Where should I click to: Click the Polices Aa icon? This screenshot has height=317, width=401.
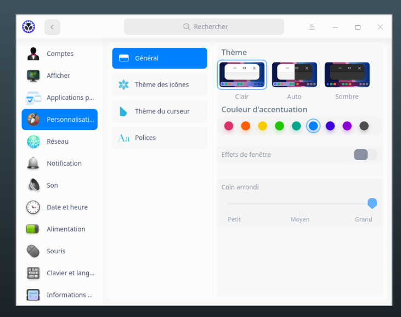[x=124, y=138]
